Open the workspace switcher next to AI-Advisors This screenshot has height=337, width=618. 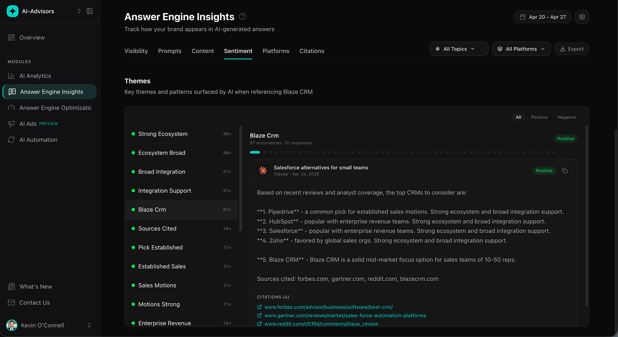pyautogui.click(x=79, y=11)
